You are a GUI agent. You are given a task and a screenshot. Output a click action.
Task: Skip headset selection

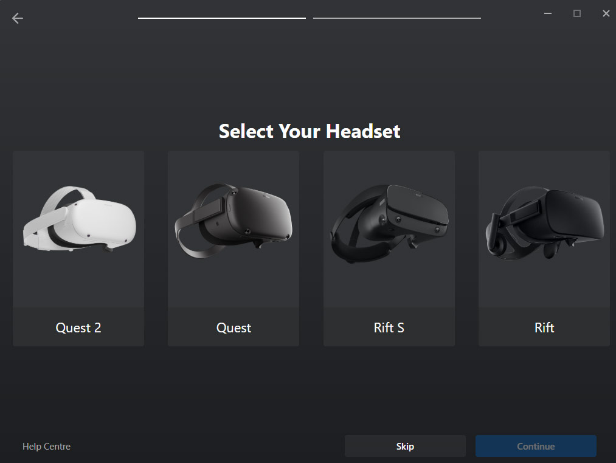[405, 446]
